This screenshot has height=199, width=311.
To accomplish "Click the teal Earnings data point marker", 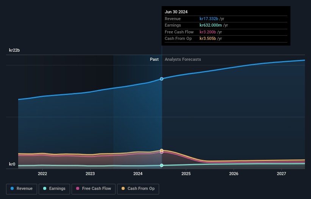I will 162,166.
